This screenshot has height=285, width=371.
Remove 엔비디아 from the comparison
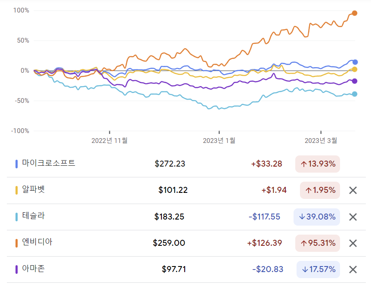coord(353,243)
